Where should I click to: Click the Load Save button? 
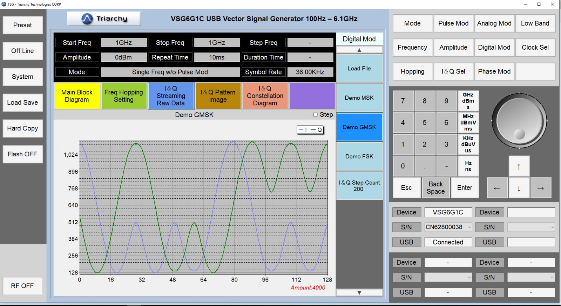point(23,103)
